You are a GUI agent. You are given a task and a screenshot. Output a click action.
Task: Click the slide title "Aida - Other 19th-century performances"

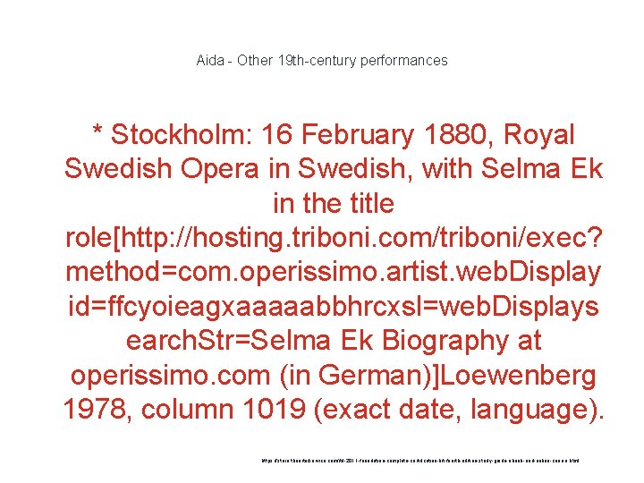(x=322, y=61)
